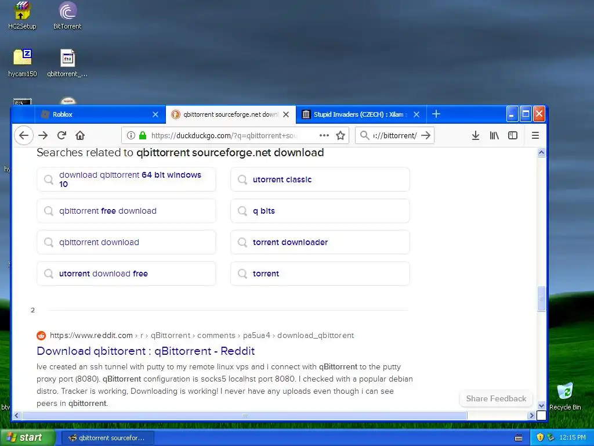Select the qbittorrent_ installer desktop icon
The image size is (594, 446).
tap(67, 63)
